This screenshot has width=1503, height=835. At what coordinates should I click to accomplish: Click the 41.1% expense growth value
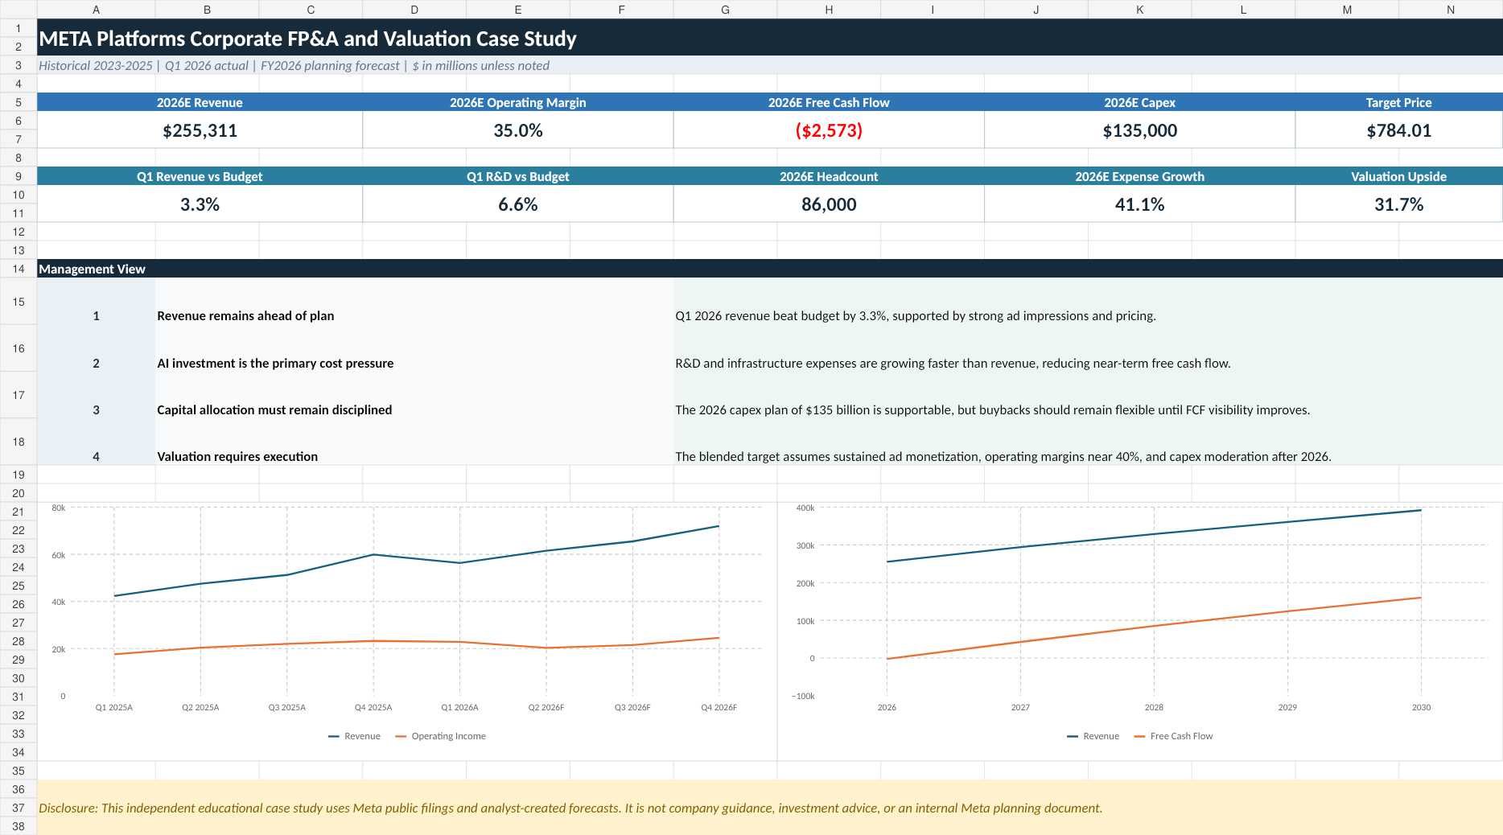(1139, 204)
